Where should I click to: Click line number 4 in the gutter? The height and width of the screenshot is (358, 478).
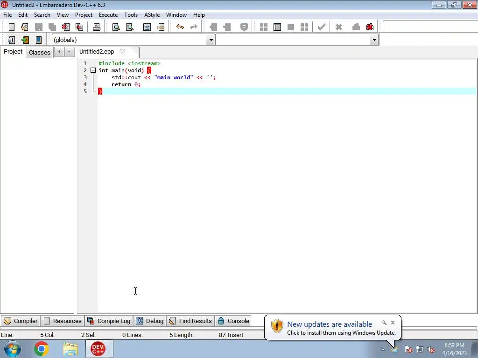point(85,84)
